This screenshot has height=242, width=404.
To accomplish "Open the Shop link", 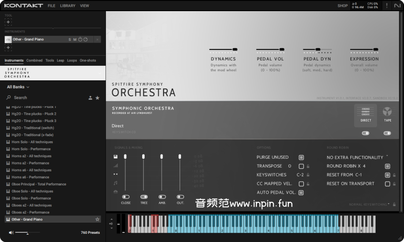I will [x=343, y=6].
